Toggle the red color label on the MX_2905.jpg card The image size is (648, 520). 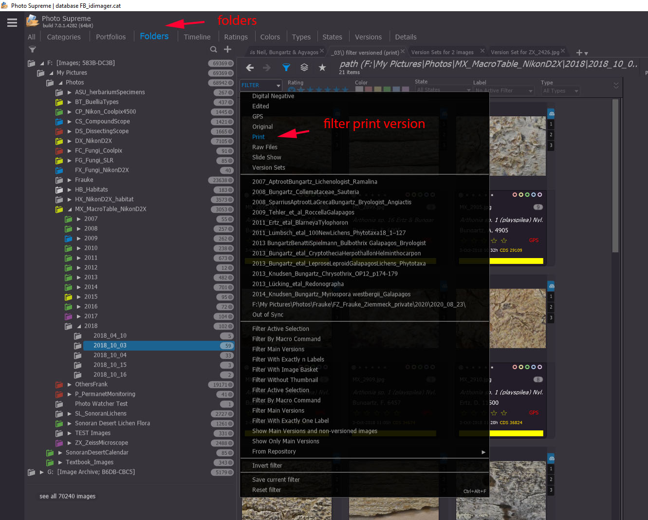click(x=515, y=195)
